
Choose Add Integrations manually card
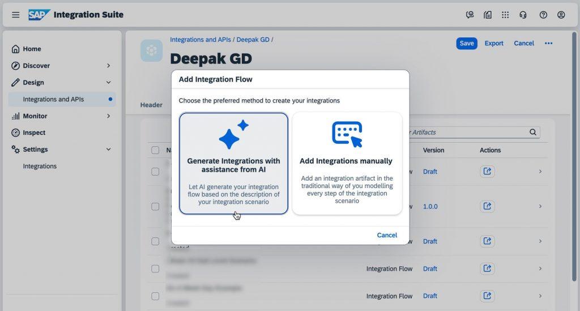(x=347, y=164)
